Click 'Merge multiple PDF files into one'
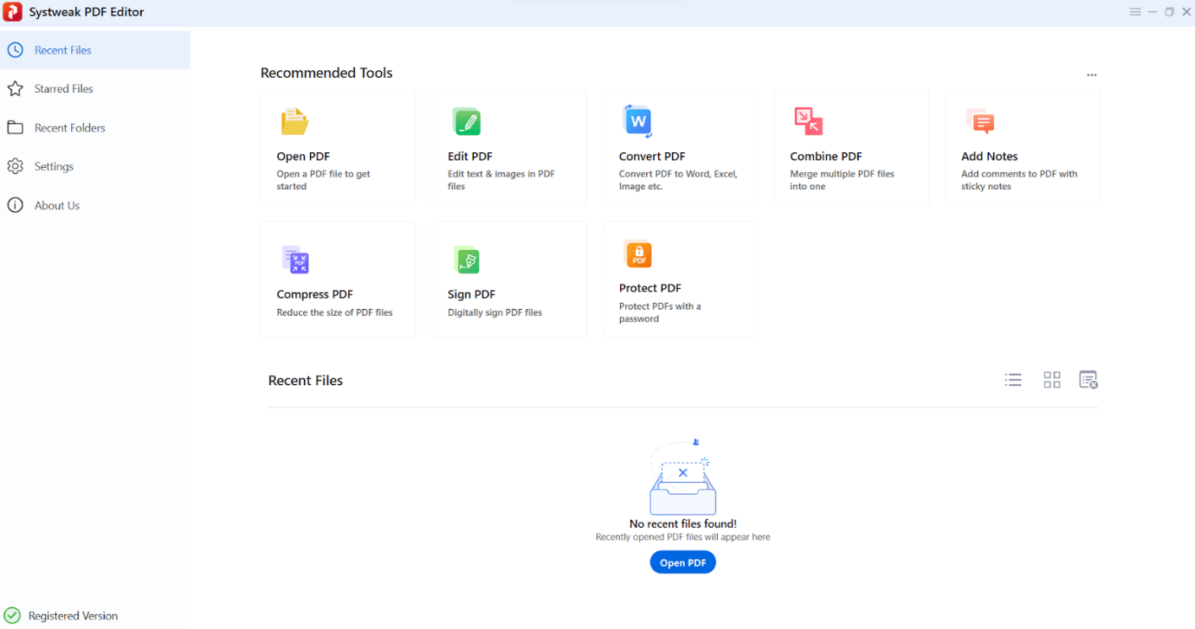 click(842, 180)
